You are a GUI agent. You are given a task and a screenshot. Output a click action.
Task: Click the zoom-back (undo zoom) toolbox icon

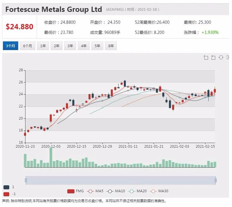213,57
